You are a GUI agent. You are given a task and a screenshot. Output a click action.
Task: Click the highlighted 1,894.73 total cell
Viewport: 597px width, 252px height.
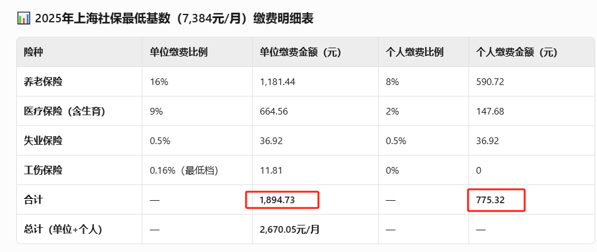[282, 200]
